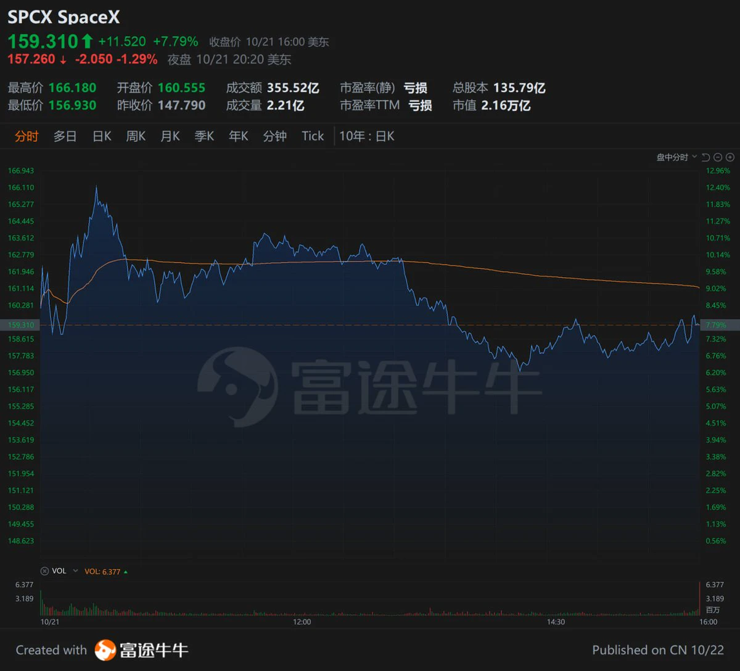740x671 pixels.
Task: Click the 开盘价 value 160.555
Action: coord(181,88)
